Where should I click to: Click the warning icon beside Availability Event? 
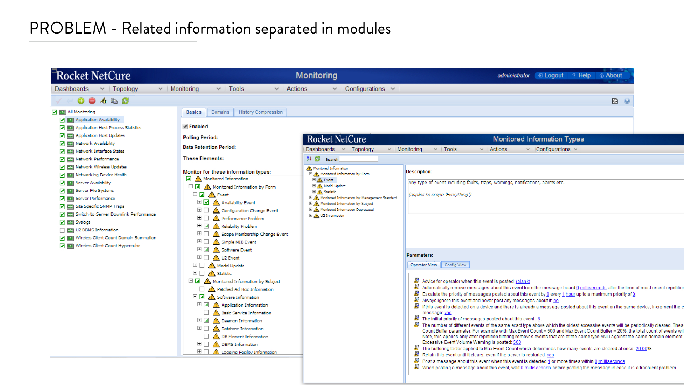click(216, 202)
